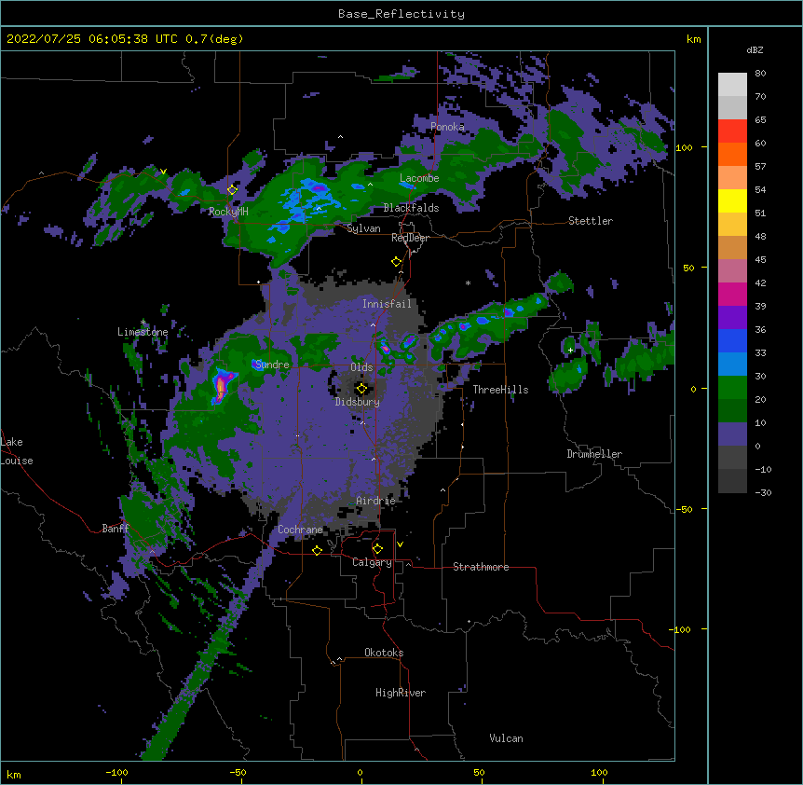Click the -50 tick on the horizontal axis
803x785 pixels.
pyautogui.click(x=238, y=772)
